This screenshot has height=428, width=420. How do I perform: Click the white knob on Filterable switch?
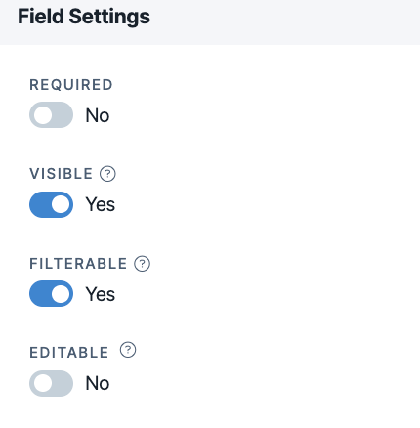(61, 294)
